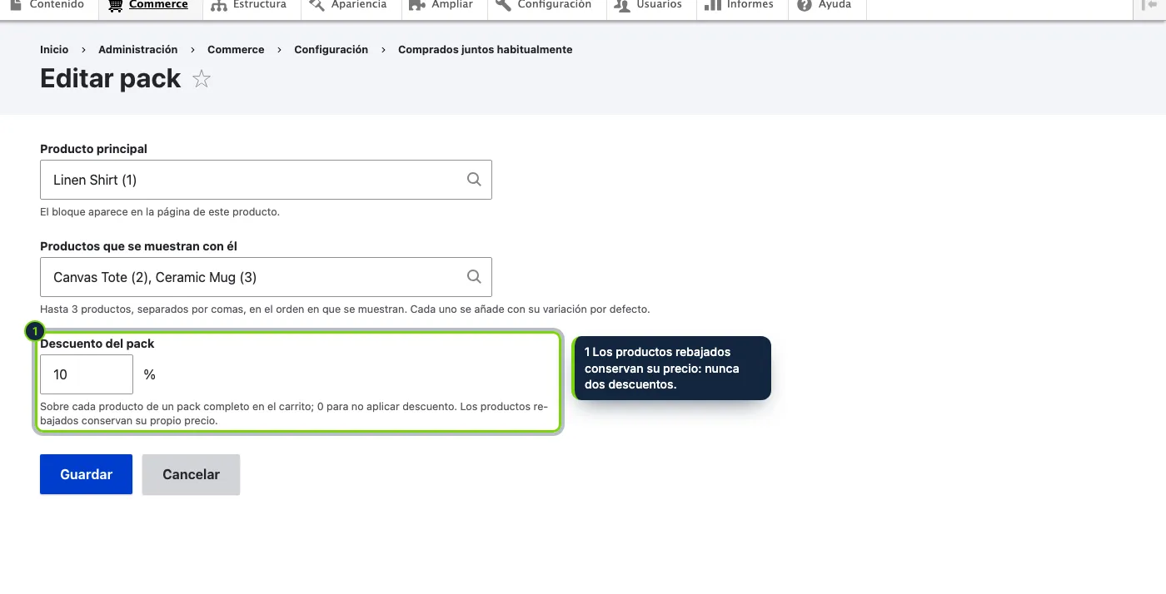Image resolution: width=1166 pixels, height=594 pixels.
Task: Focus the Producto principal Linen Shirt field
Action: [266, 180]
